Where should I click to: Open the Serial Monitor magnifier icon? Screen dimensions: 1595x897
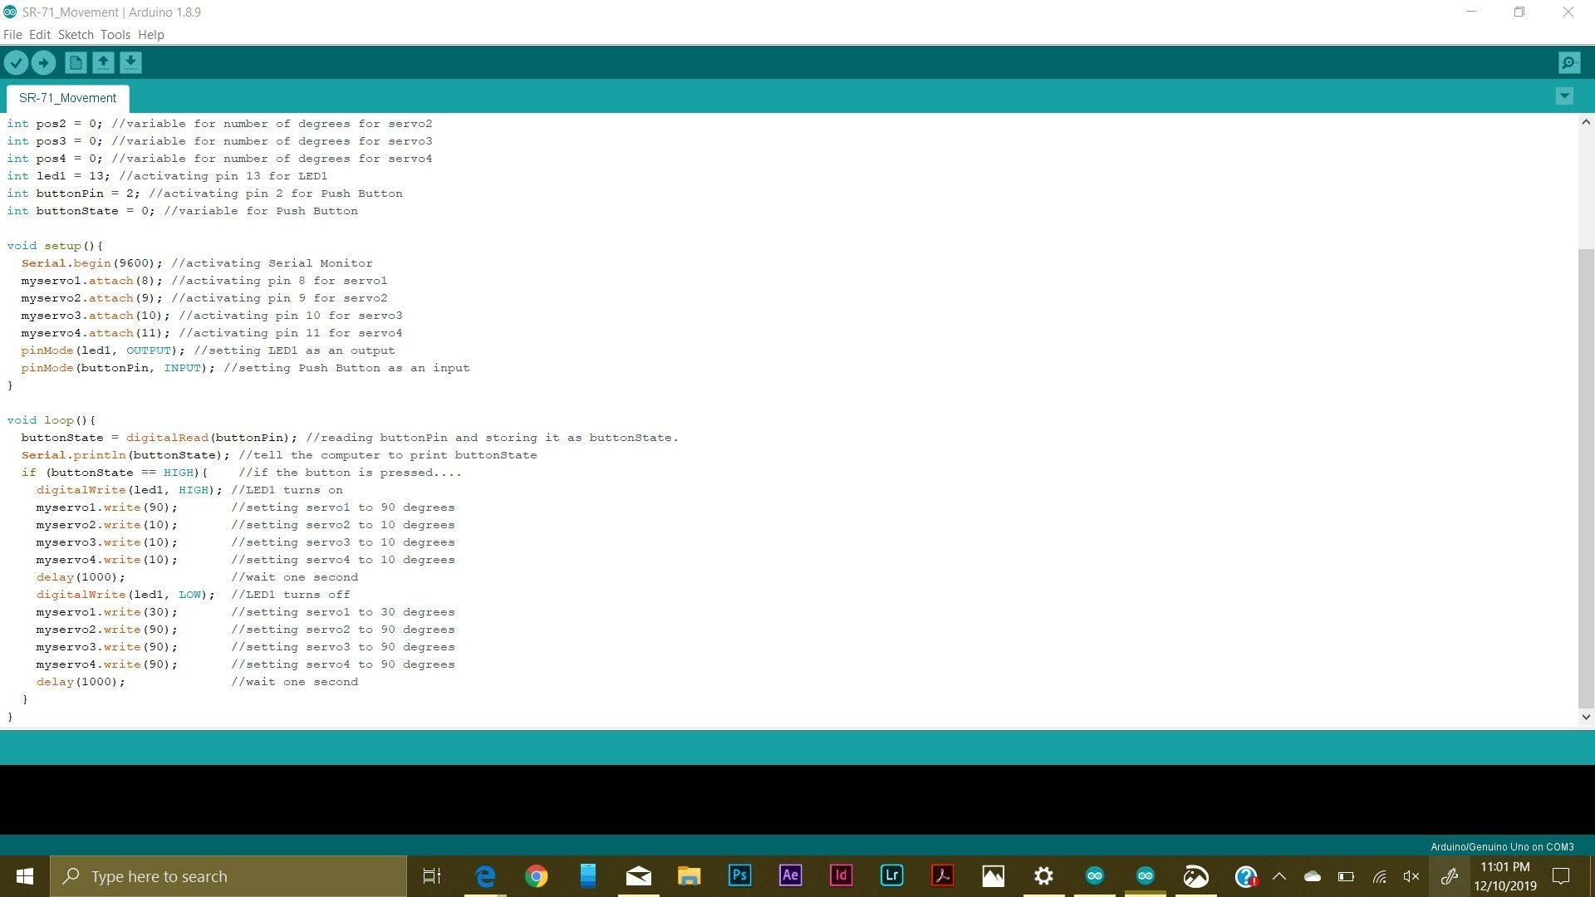(1568, 62)
